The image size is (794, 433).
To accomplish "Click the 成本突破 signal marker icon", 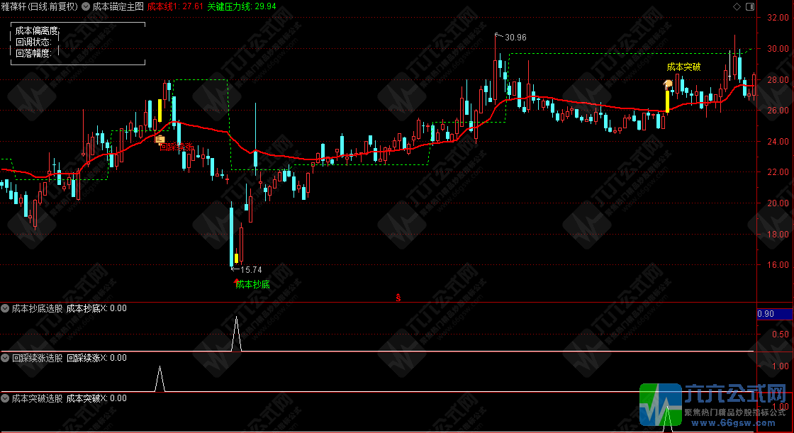I will click(x=667, y=83).
